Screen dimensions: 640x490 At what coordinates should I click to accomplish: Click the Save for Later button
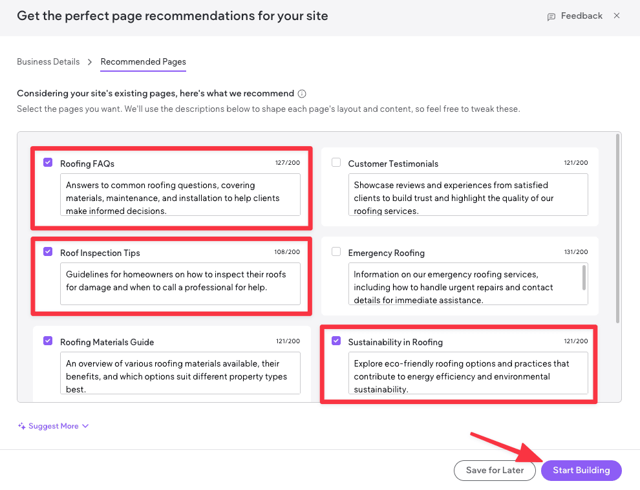pos(495,471)
